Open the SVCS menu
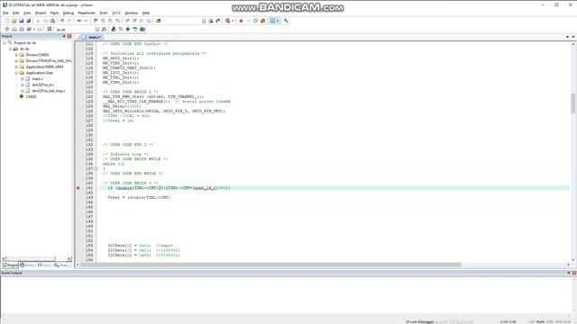 click(116, 13)
